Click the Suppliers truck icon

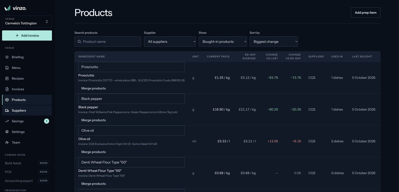7,110
